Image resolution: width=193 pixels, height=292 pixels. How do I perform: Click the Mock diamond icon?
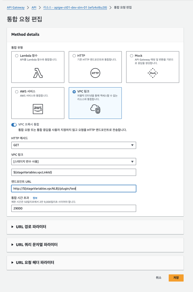point(153,73)
